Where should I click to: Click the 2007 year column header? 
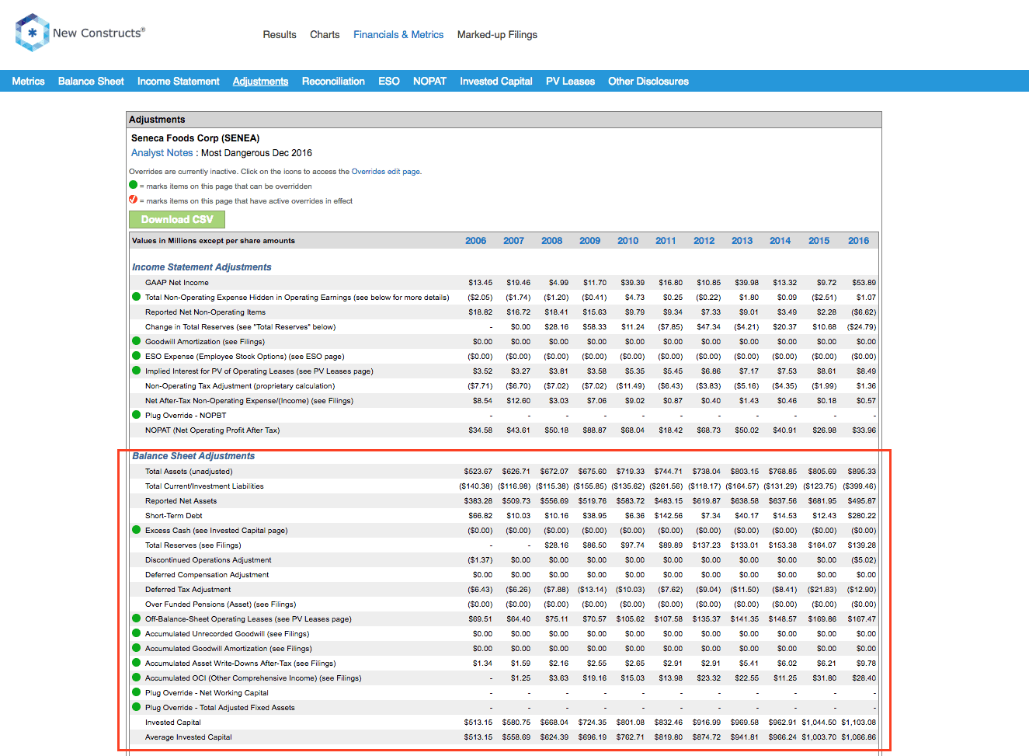(513, 241)
